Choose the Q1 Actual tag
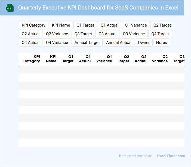The image size is (191, 167). pos(109,25)
